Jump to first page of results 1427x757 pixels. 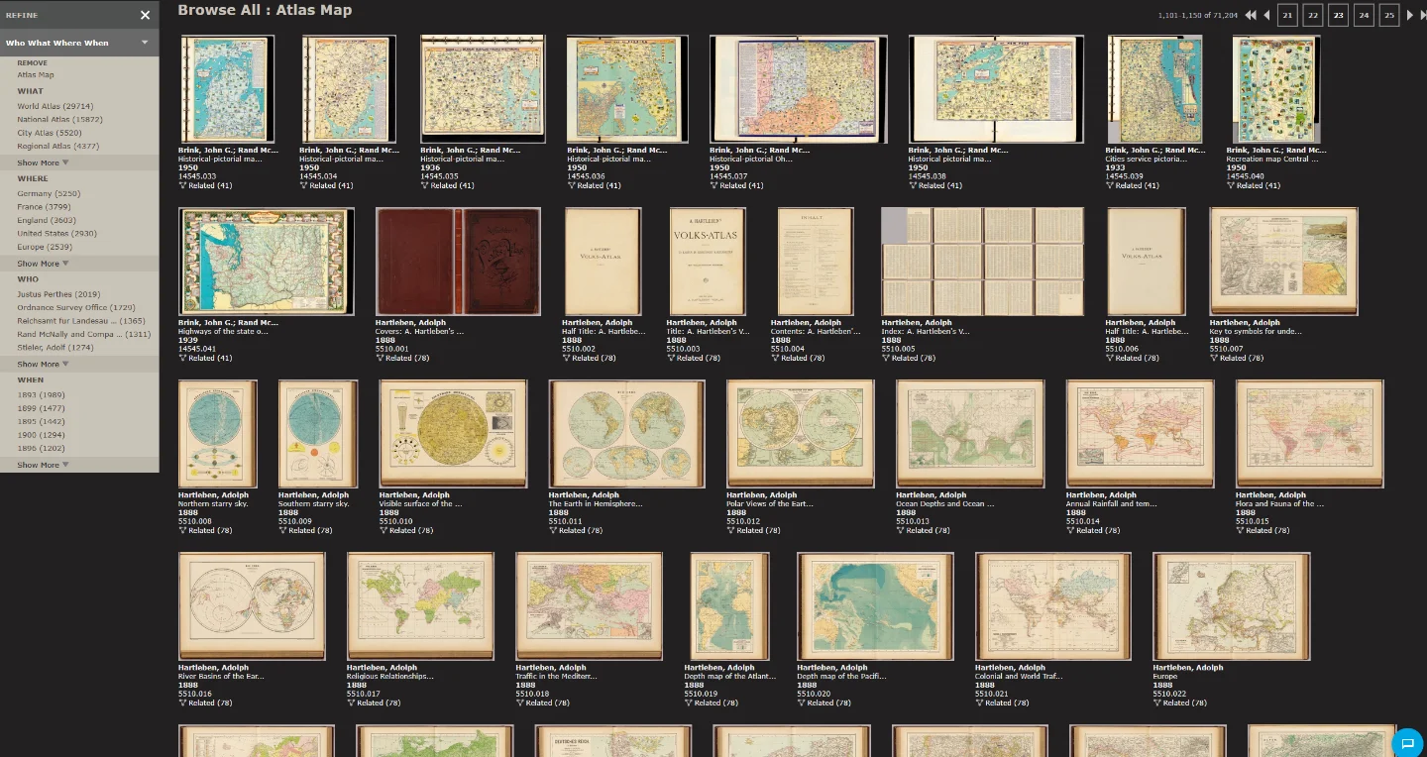tap(1251, 15)
